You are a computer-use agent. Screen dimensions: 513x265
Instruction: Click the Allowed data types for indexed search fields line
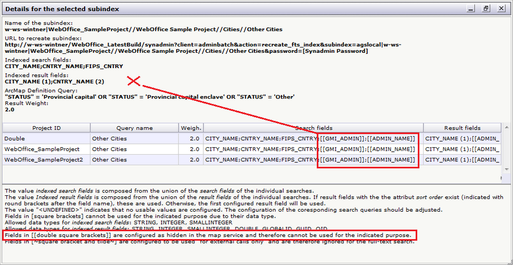pos(119,223)
